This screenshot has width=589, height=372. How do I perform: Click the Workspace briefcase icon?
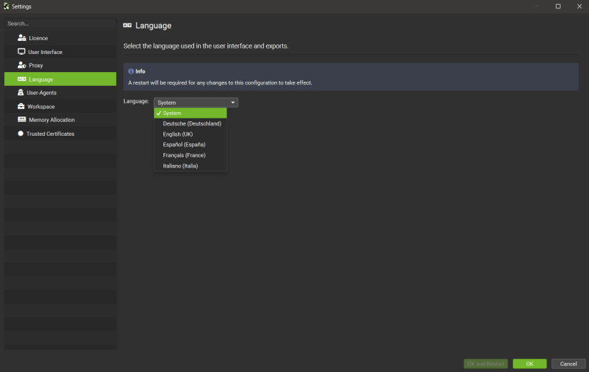(x=21, y=107)
